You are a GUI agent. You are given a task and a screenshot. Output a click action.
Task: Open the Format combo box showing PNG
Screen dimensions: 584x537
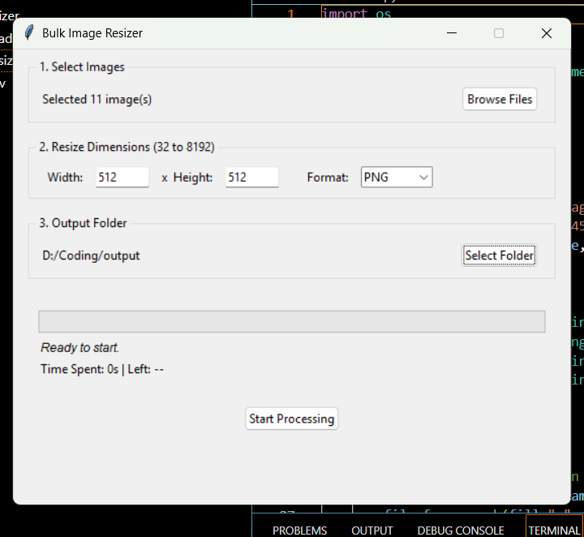pyautogui.click(x=397, y=177)
